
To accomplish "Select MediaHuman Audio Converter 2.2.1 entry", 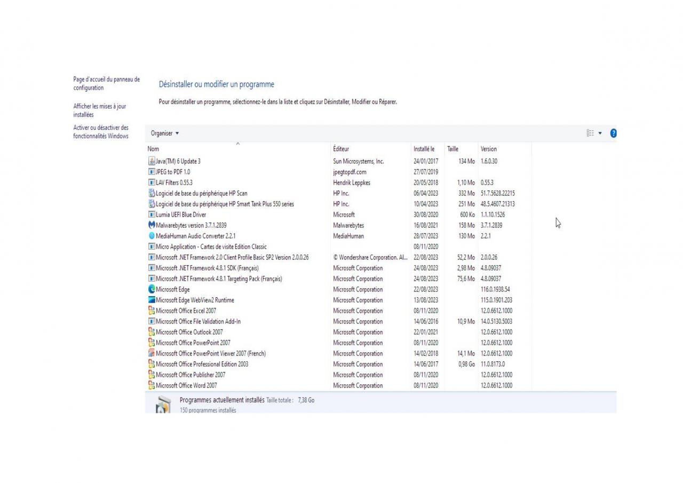I will point(196,236).
